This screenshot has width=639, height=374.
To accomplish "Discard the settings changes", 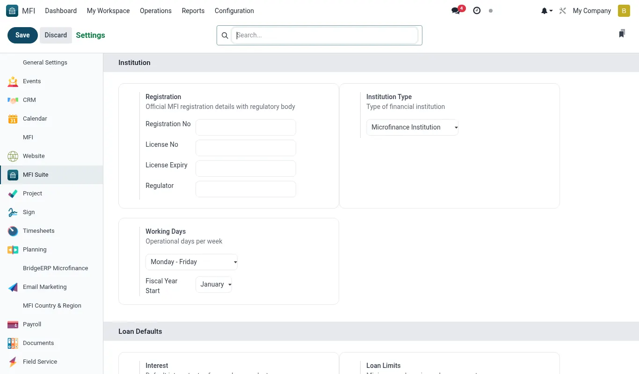I will 56,35.
